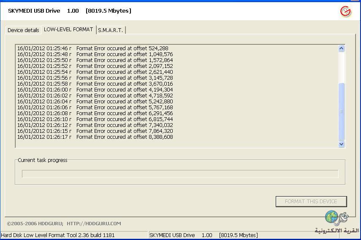Select the log entry at offset 8,388,608
Viewport: 361px width, 240px height.
pyautogui.click(x=95, y=137)
